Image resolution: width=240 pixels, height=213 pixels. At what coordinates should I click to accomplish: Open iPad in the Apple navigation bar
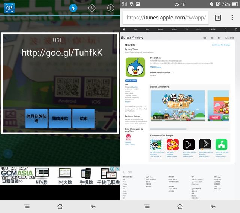coord(147,30)
